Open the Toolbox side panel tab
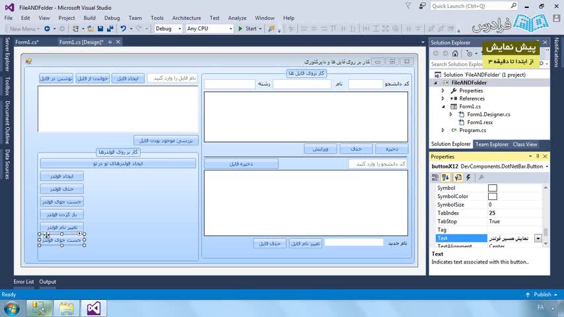Viewport: 564px width, 317px height. tap(7, 86)
